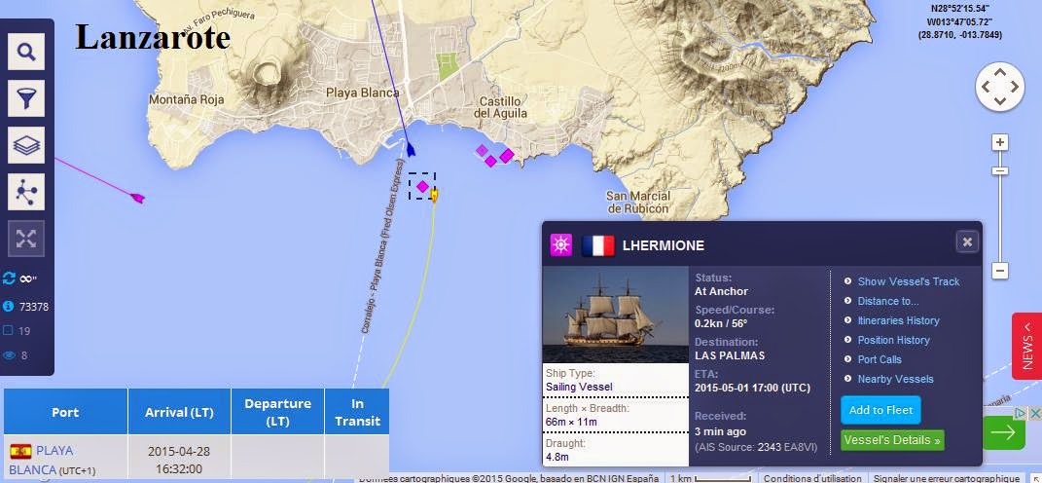Toggle the eye visibility indicator next to 8
Screen dimensions: 1042x483
click(9, 355)
